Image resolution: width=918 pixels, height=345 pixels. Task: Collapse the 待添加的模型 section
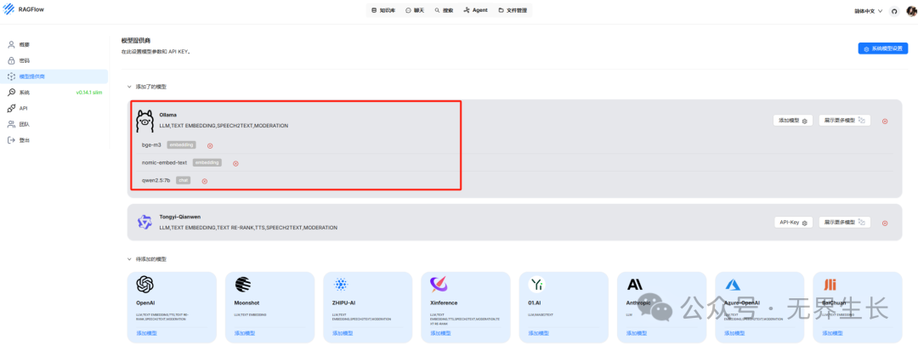coord(129,259)
